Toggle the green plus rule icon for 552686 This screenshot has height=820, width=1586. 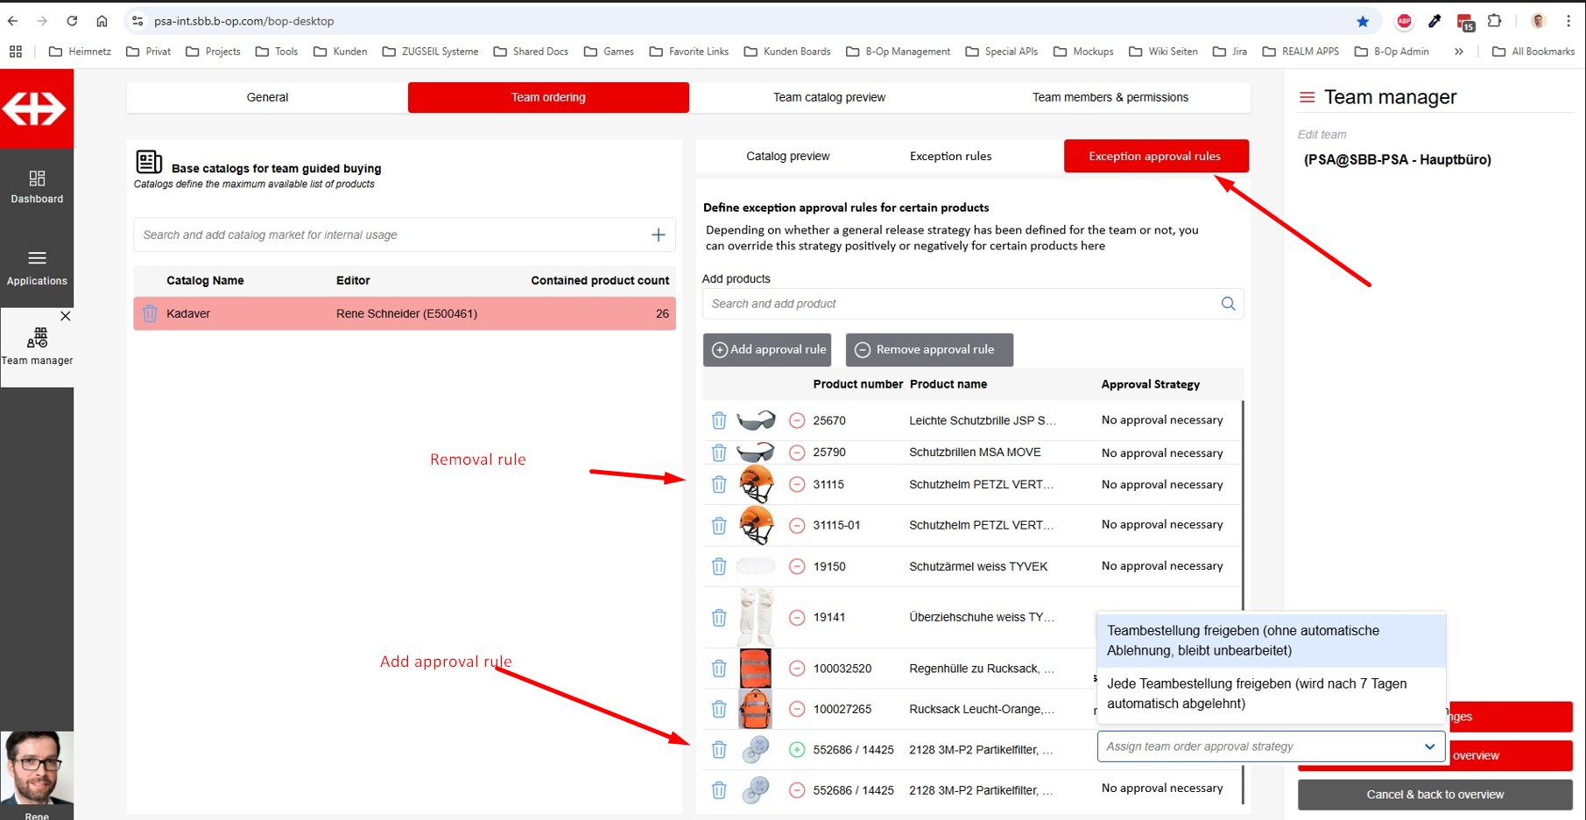[797, 749]
